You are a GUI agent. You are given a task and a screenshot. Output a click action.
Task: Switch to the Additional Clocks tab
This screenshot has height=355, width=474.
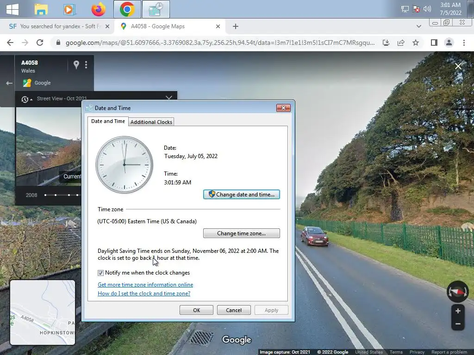[x=151, y=122]
